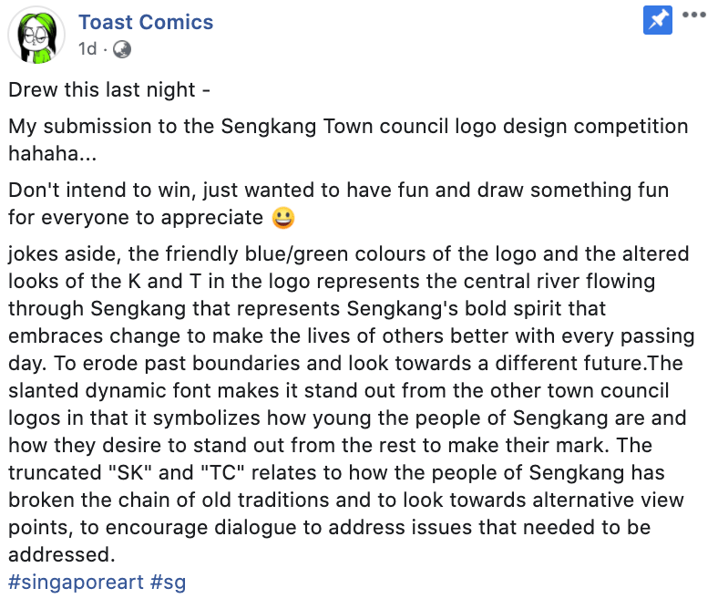Open the #sg hashtag
This screenshot has height=609, width=718.
tap(169, 581)
